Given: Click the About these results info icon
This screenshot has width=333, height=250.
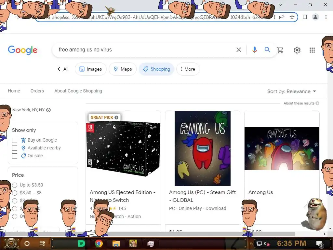Looking at the screenshot, I should pos(317,103).
